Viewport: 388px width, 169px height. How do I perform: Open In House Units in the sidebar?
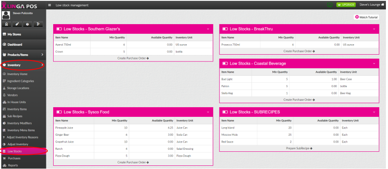[x=16, y=102]
